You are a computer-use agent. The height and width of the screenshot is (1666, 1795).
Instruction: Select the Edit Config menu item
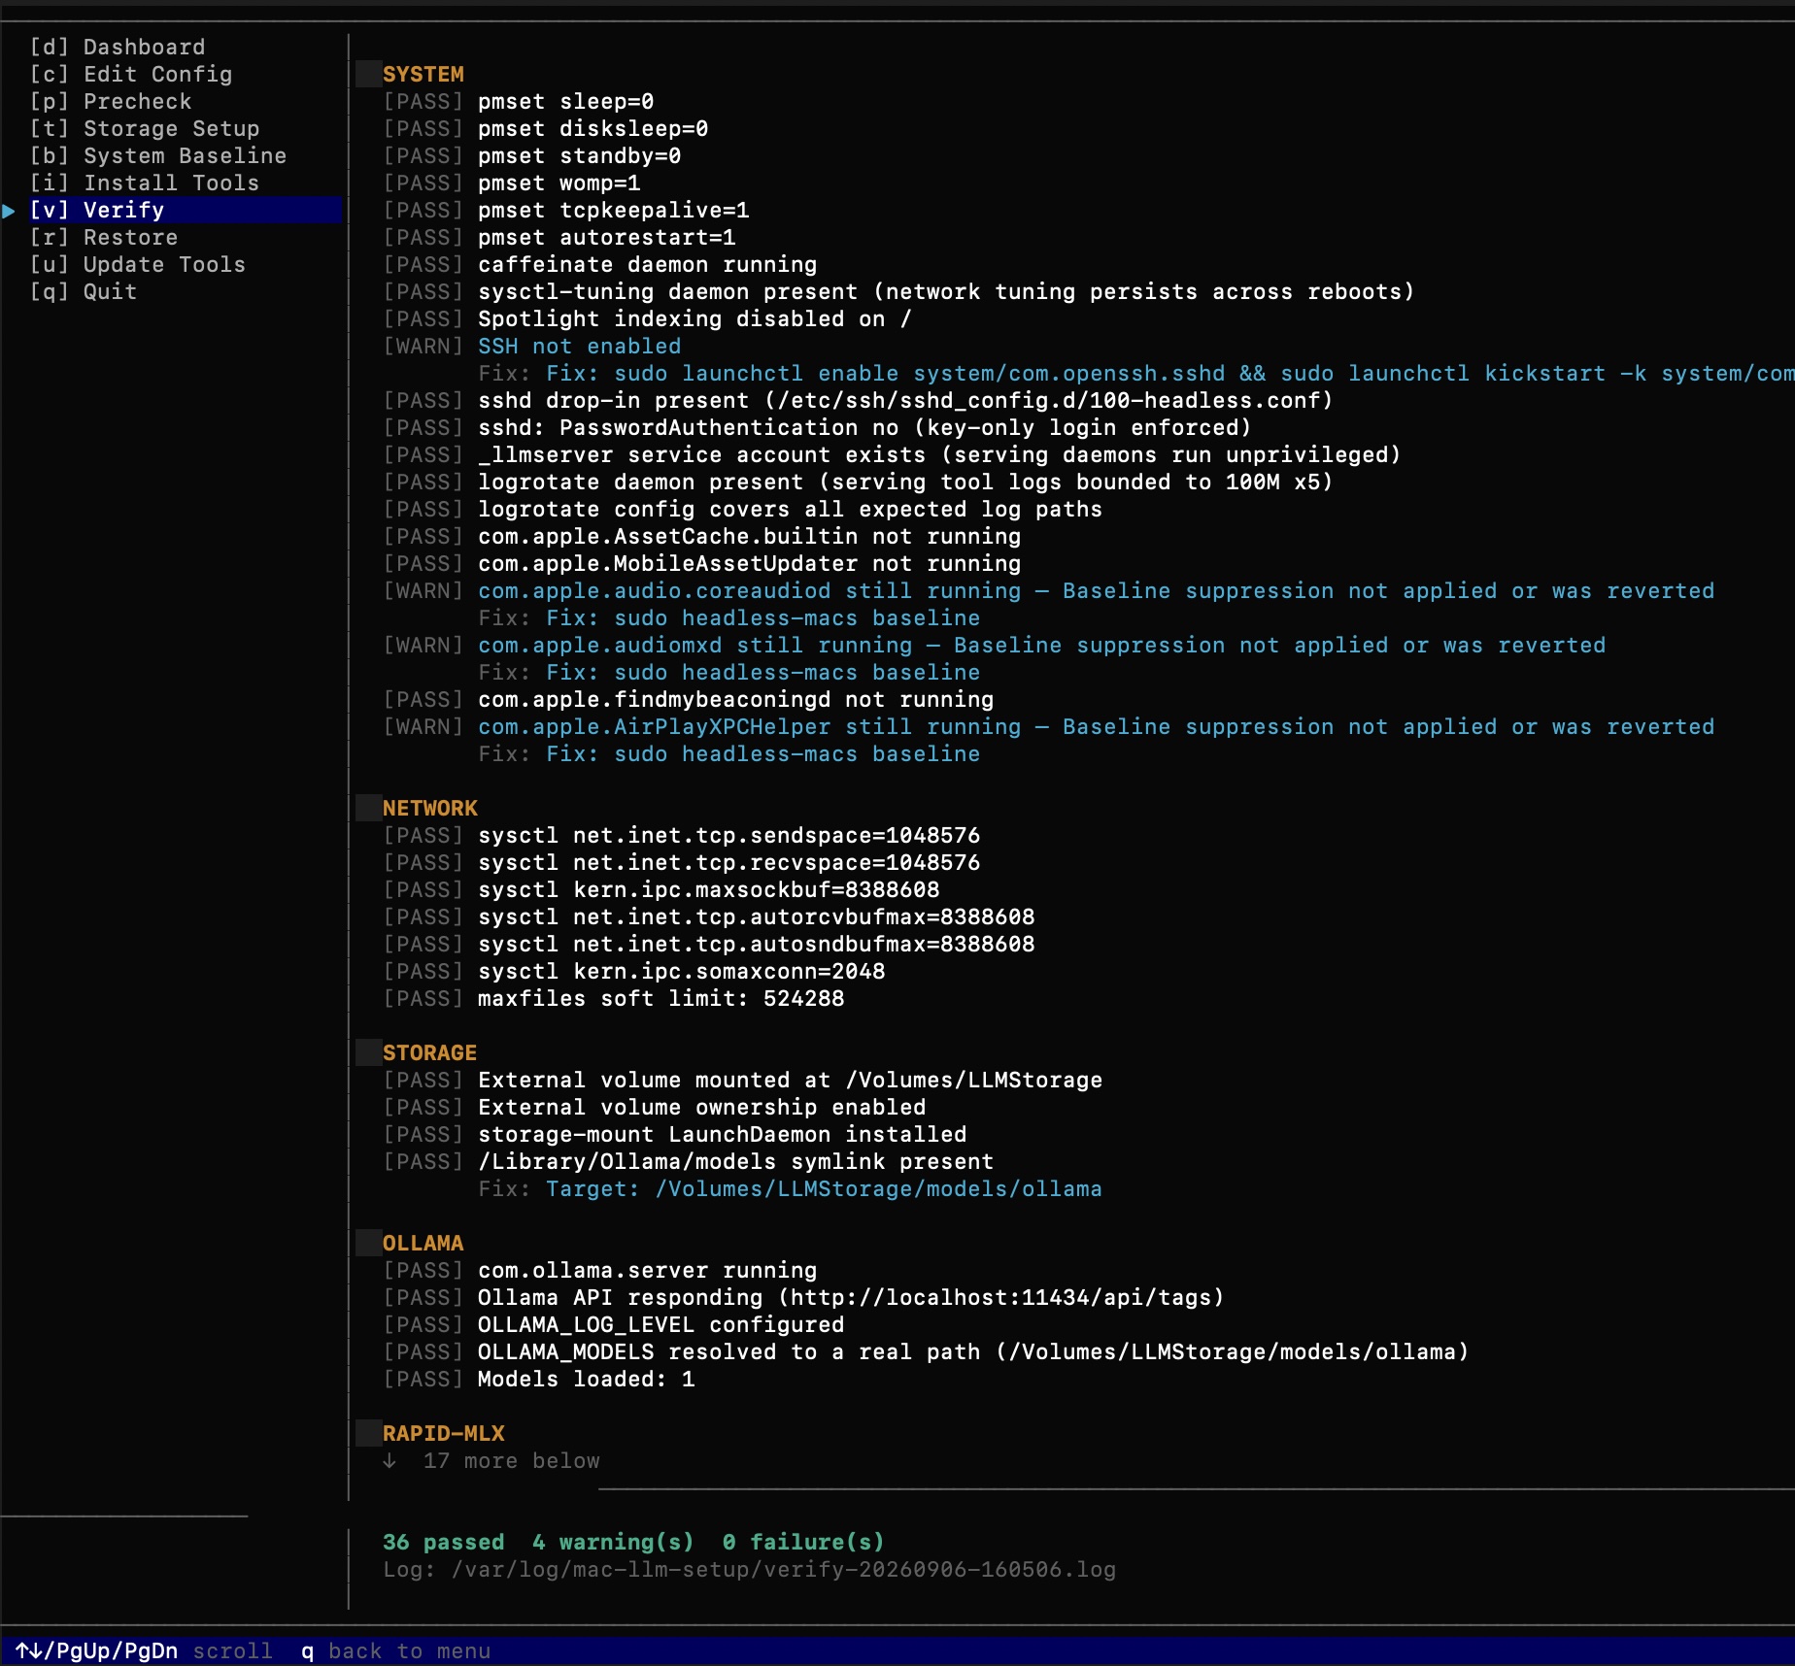(131, 74)
